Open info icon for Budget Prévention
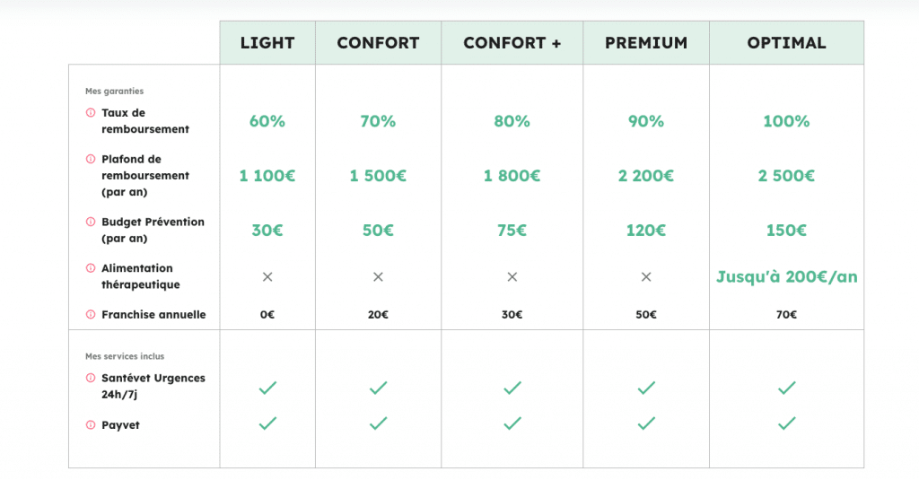 coord(90,222)
